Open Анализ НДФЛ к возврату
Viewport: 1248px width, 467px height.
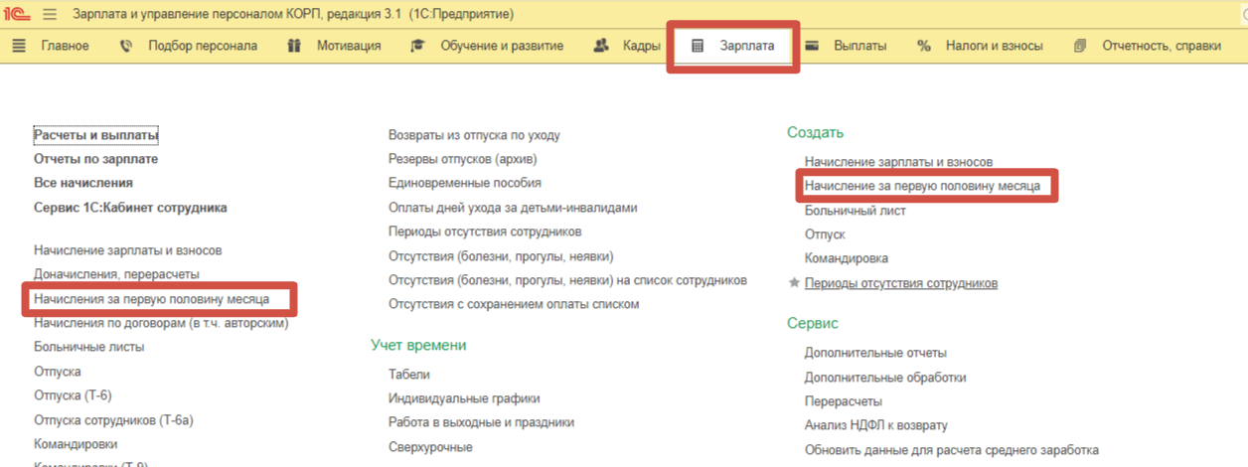[x=876, y=425]
